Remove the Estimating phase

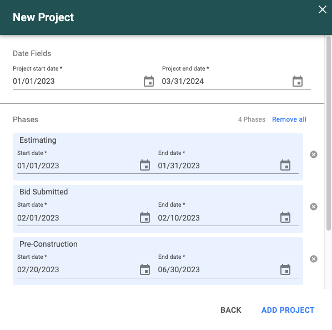314,154
